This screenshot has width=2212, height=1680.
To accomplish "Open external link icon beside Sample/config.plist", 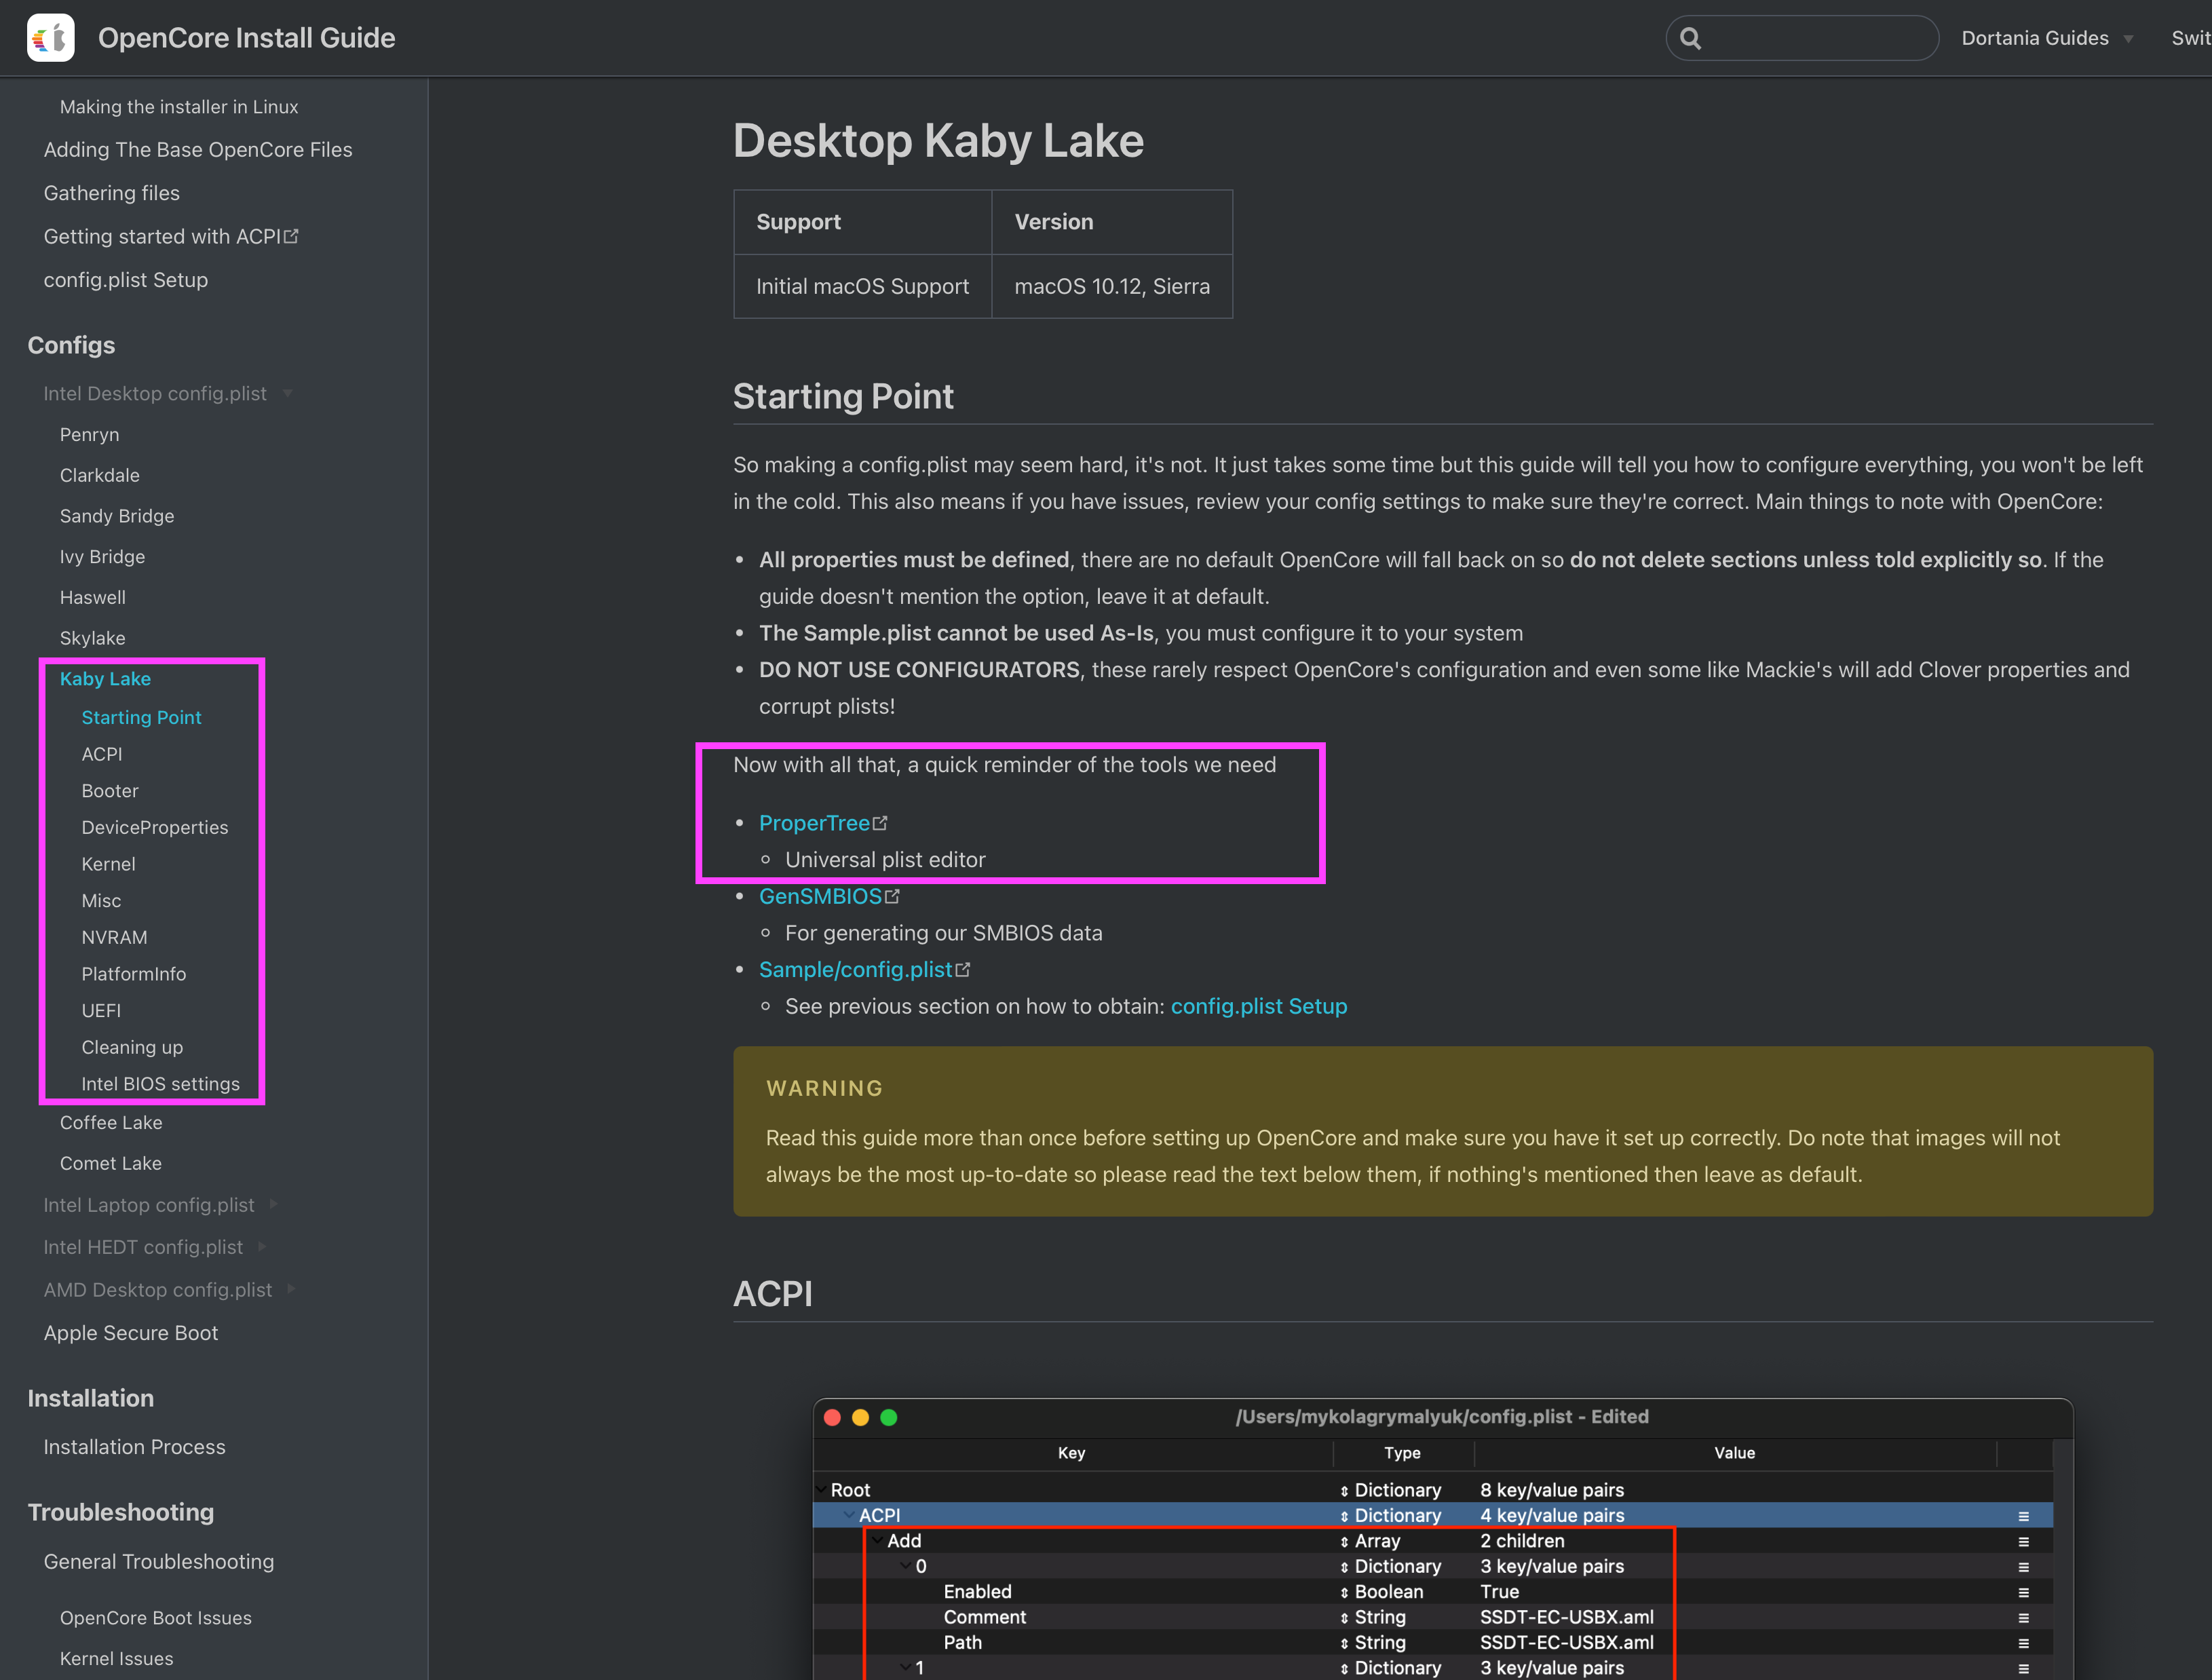I will (x=963, y=970).
